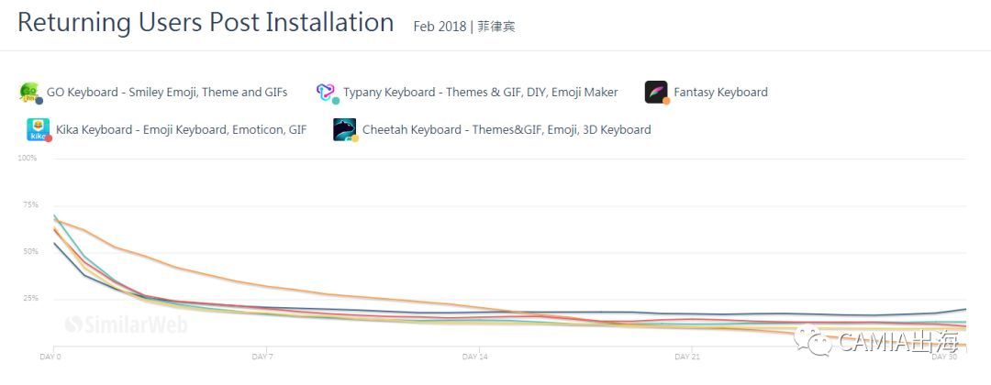The image size is (991, 385).
Task: Click the teal dot on Typany icon
Action: point(336,101)
